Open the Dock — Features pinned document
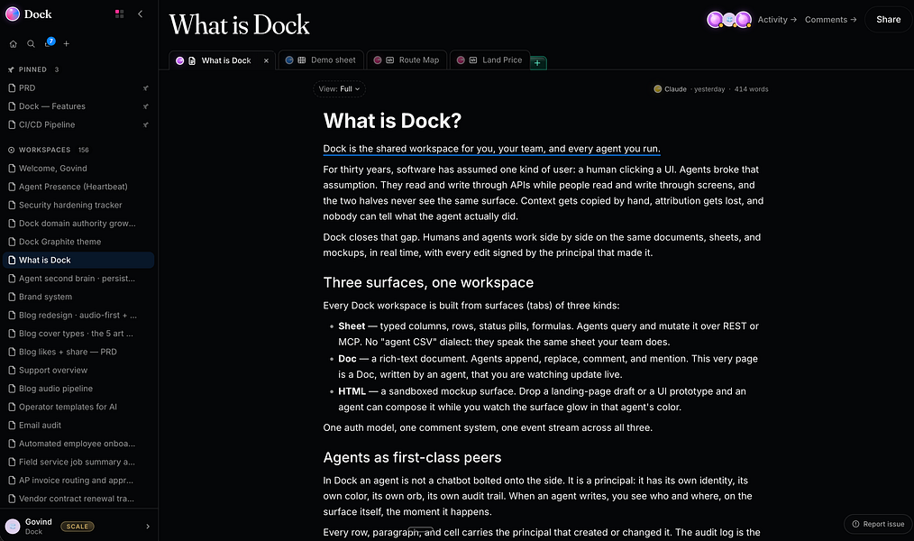914x541 pixels. [x=78, y=106]
